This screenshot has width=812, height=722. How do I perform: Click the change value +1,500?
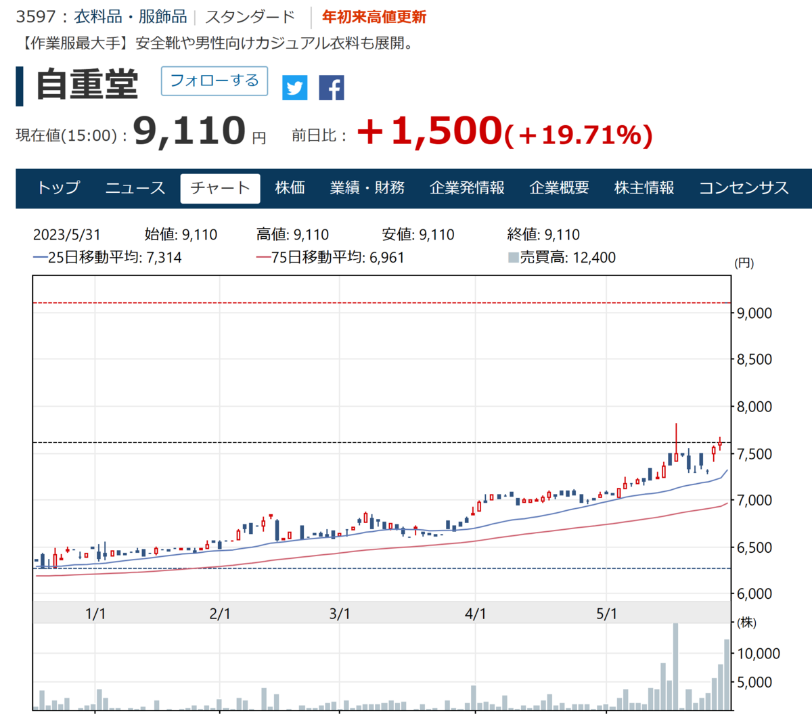(x=429, y=130)
